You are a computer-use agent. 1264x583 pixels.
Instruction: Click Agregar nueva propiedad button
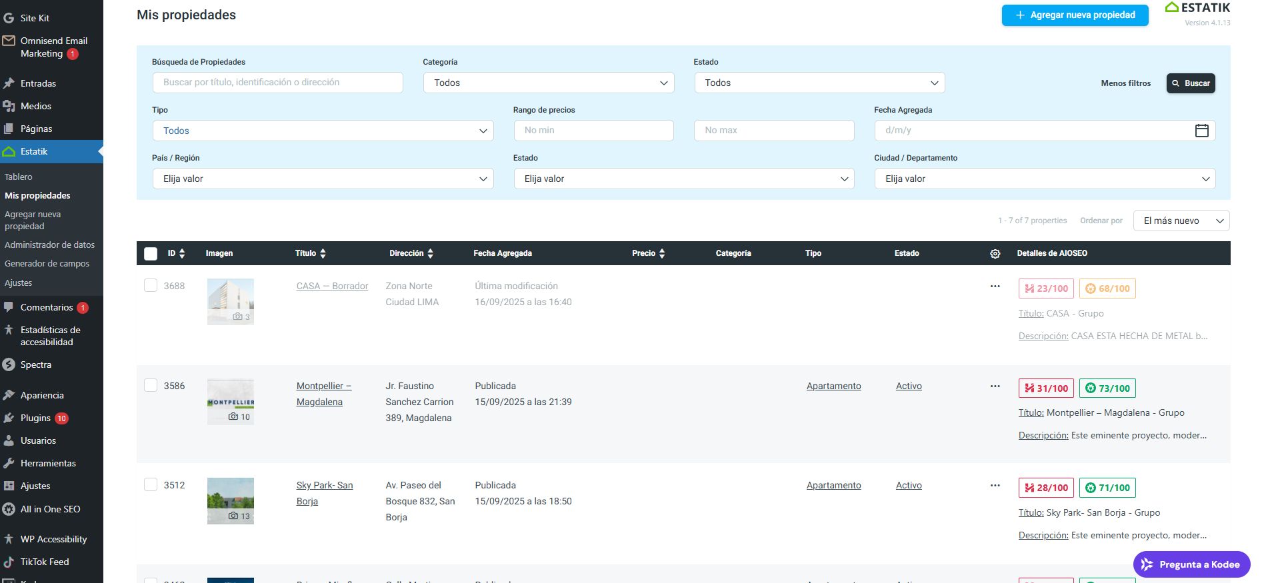click(1075, 15)
